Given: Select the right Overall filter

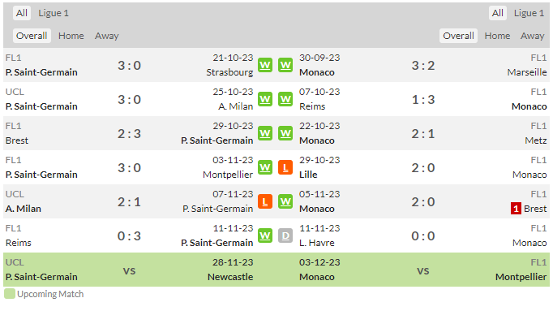Looking at the screenshot, I should click(x=458, y=36).
